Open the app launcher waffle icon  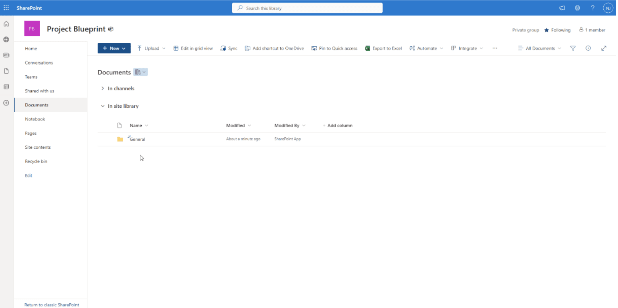click(6, 8)
